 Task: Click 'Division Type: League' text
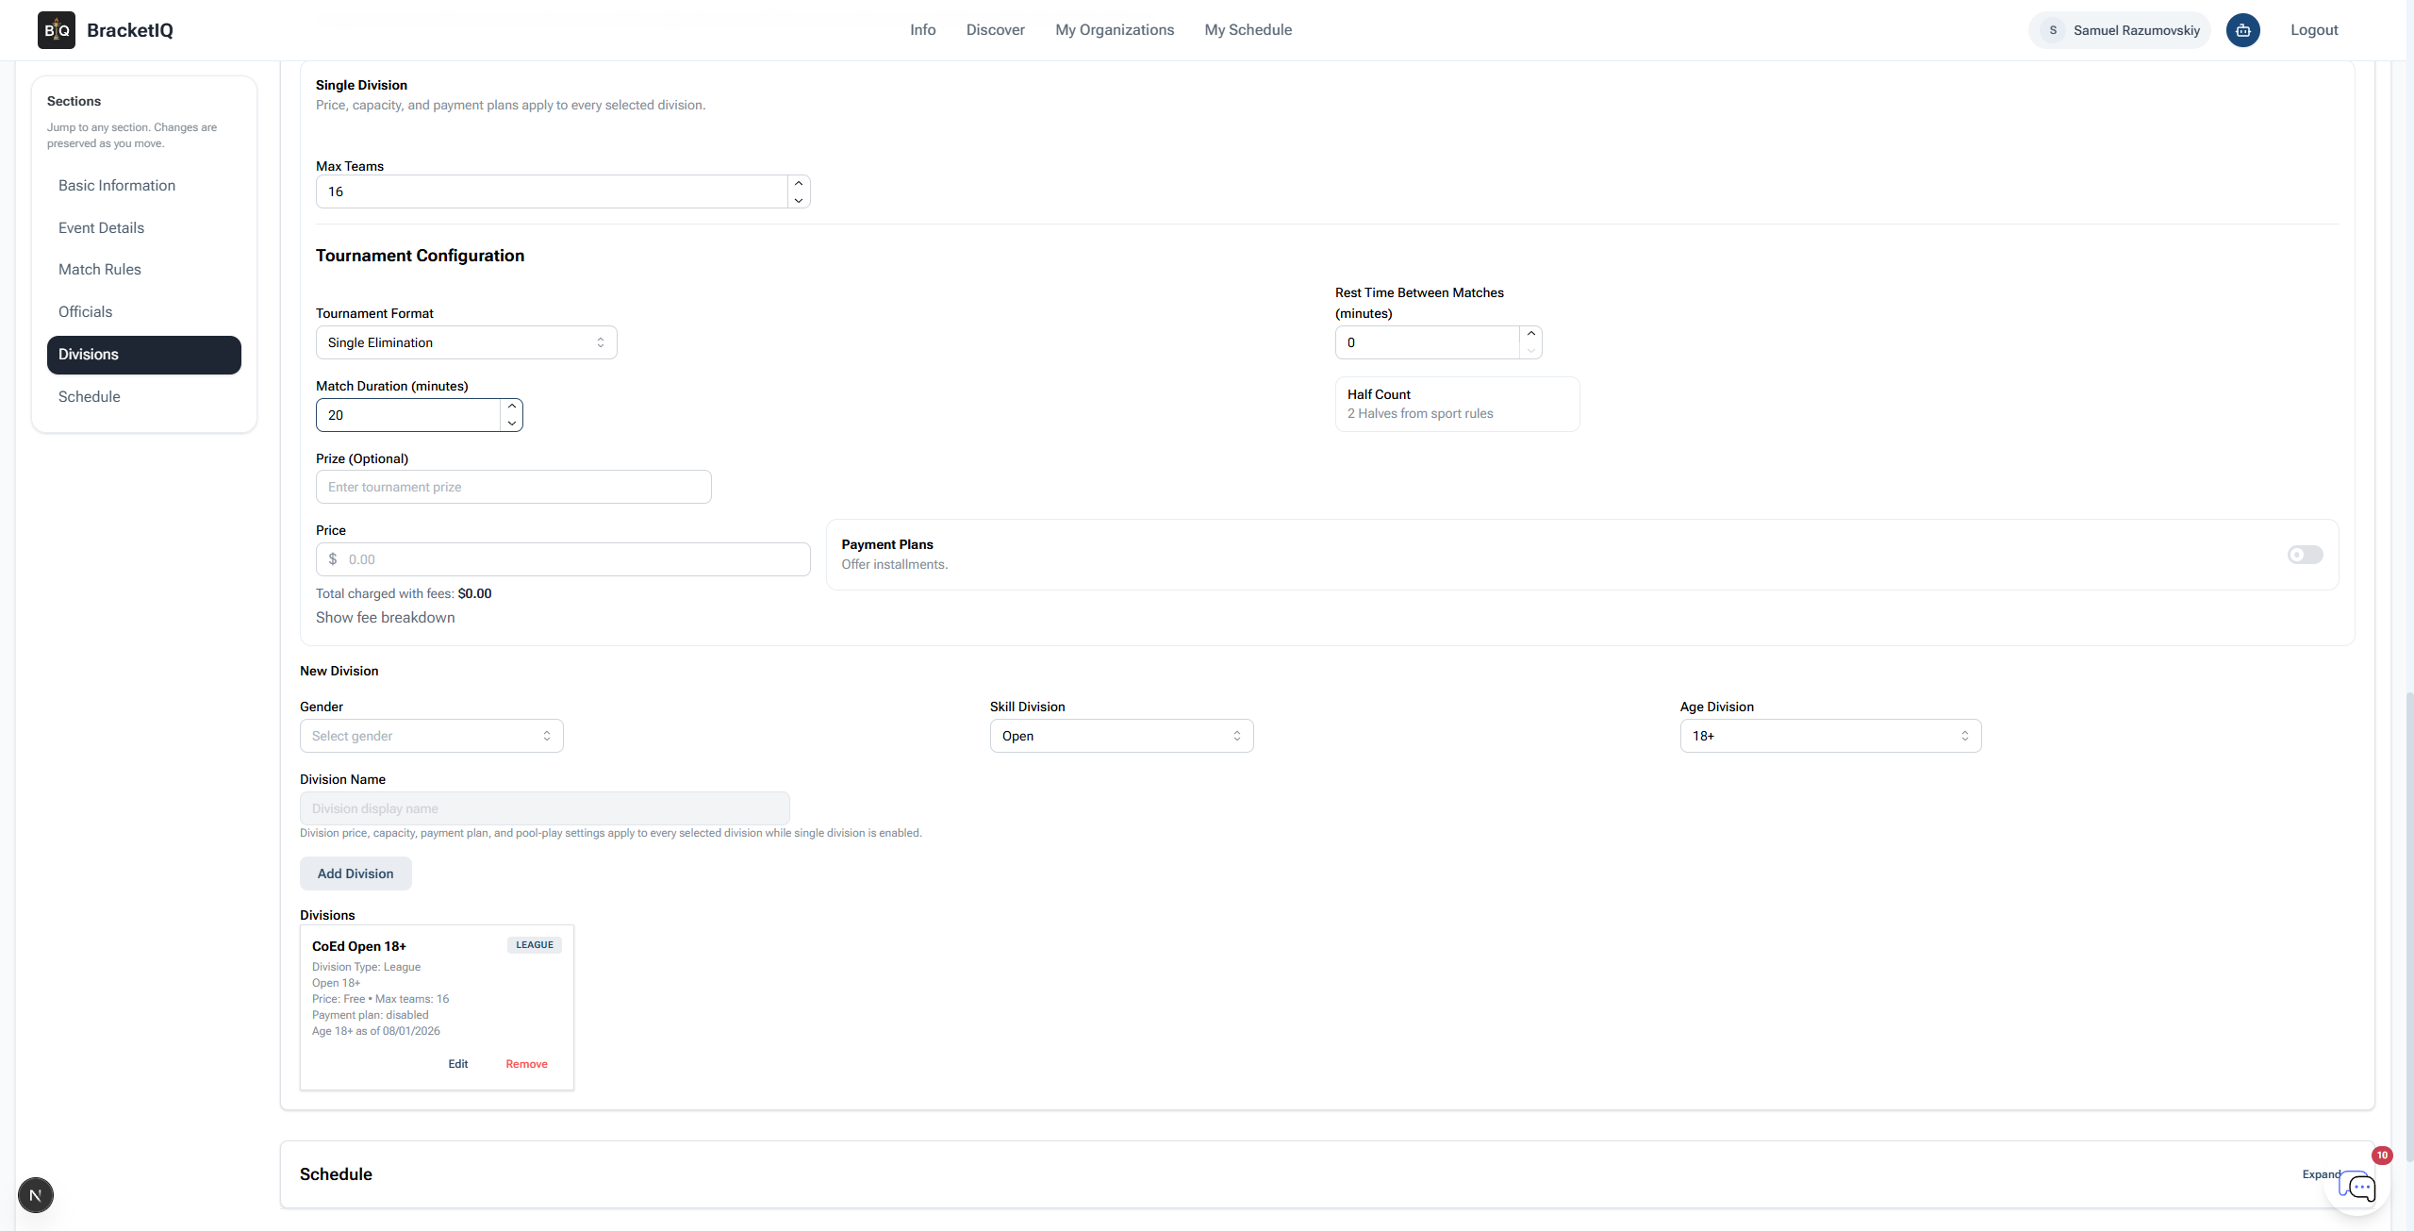(x=366, y=967)
